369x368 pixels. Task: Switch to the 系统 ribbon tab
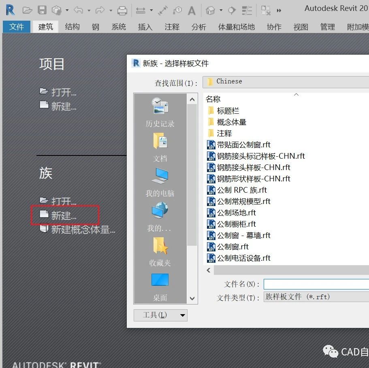pyautogui.click(x=119, y=27)
